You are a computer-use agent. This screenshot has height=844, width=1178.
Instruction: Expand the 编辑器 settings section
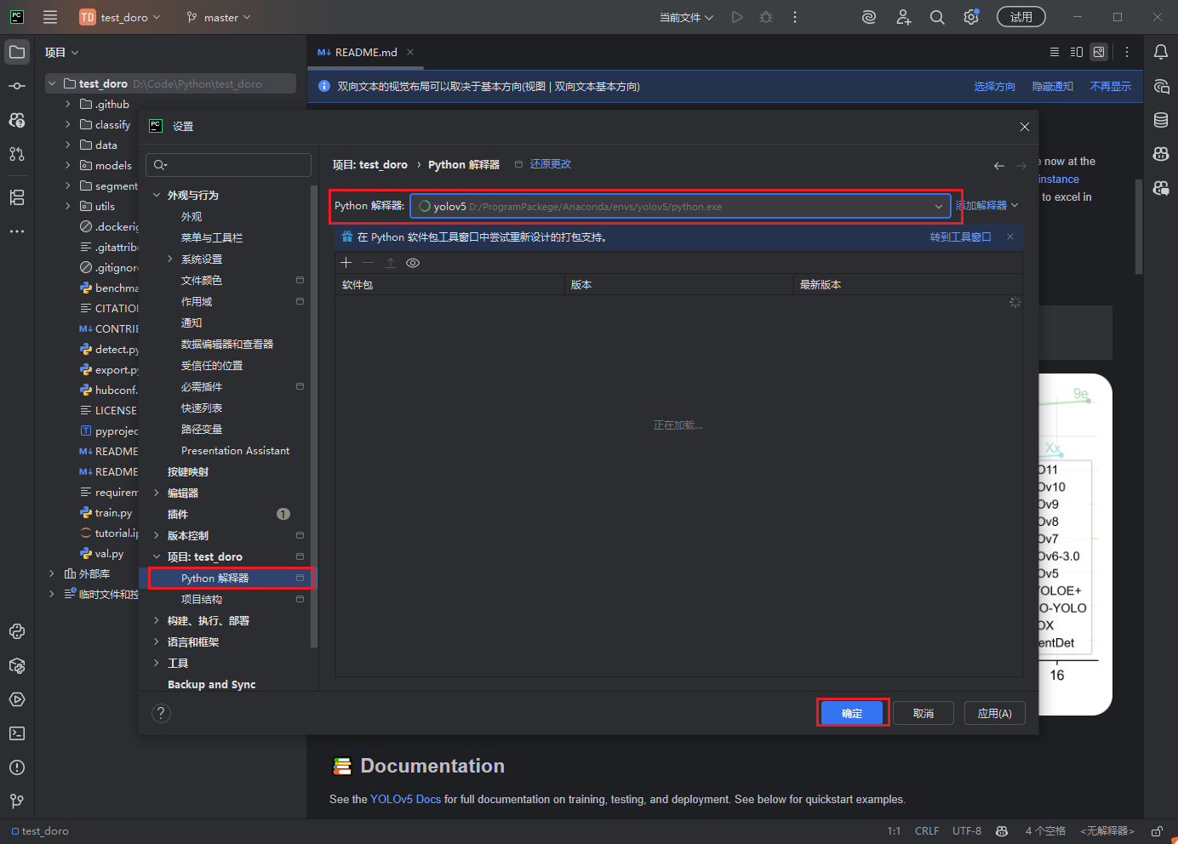[157, 493]
